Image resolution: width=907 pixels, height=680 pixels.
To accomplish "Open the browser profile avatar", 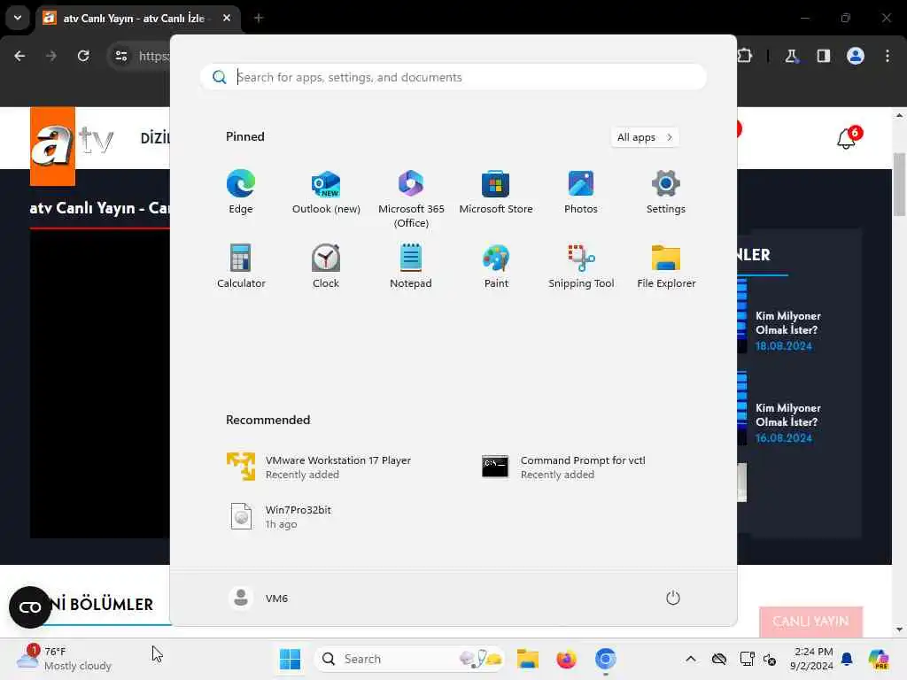I will (x=856, y=56).
